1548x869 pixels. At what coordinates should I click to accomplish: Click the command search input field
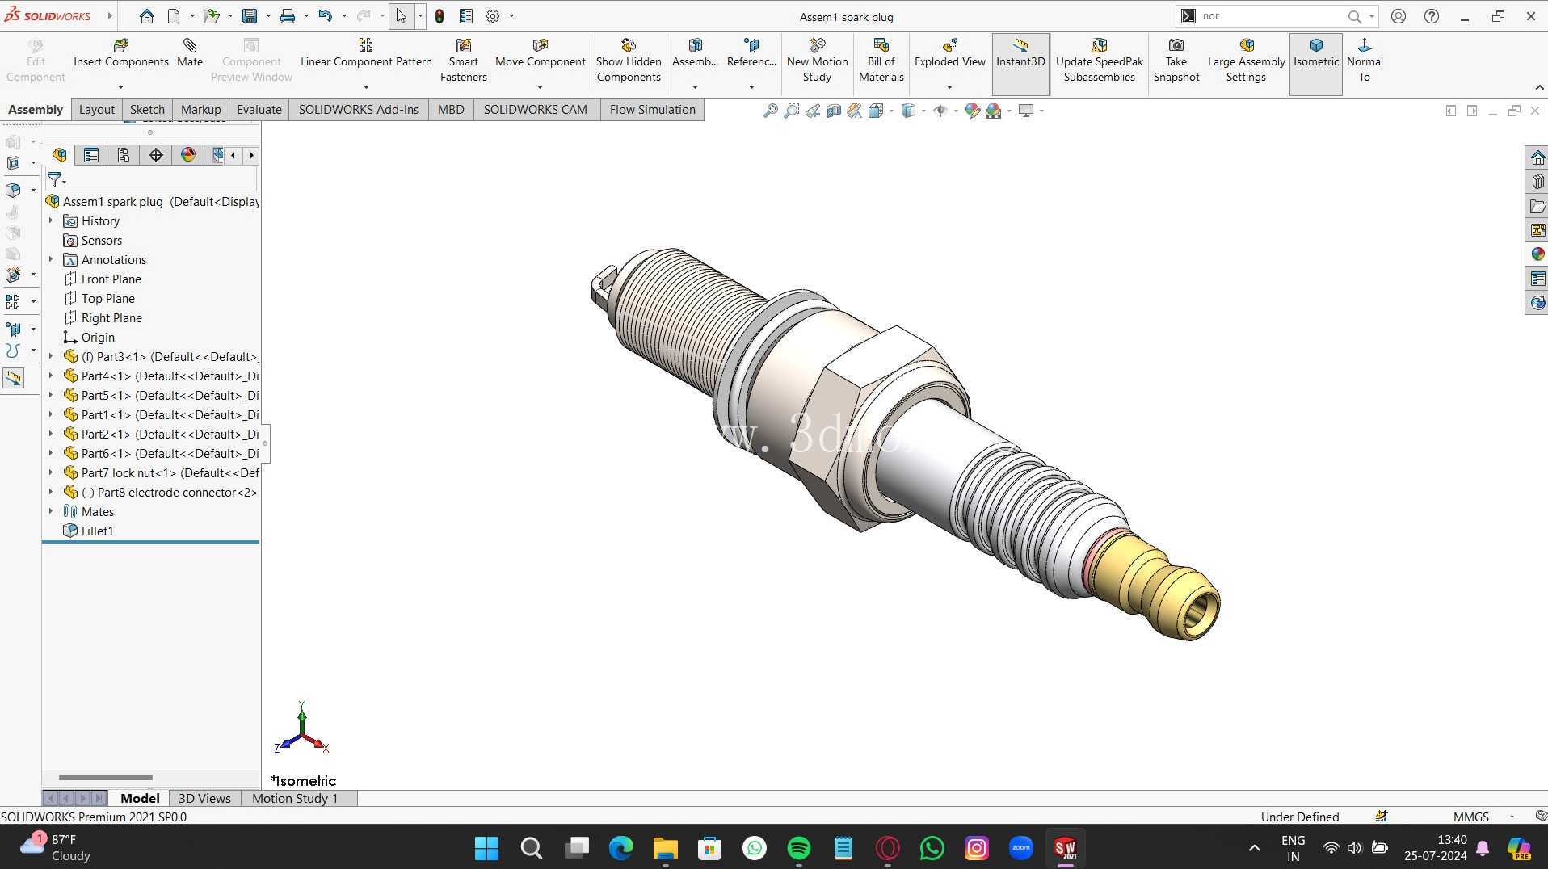tap(1271, 16)
